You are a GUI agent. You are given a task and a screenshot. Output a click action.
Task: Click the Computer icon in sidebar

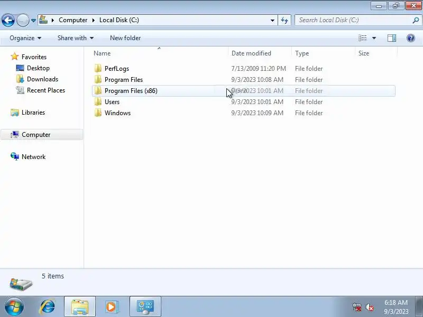click(15, 134)
